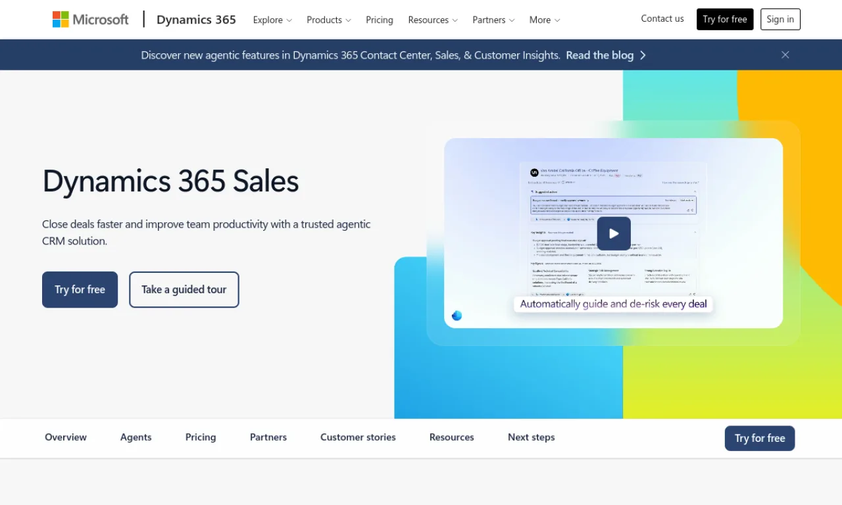842x505 pixels.
Task: Select the Pricing tab in the section bar
Action: click(x=201, y=437)
